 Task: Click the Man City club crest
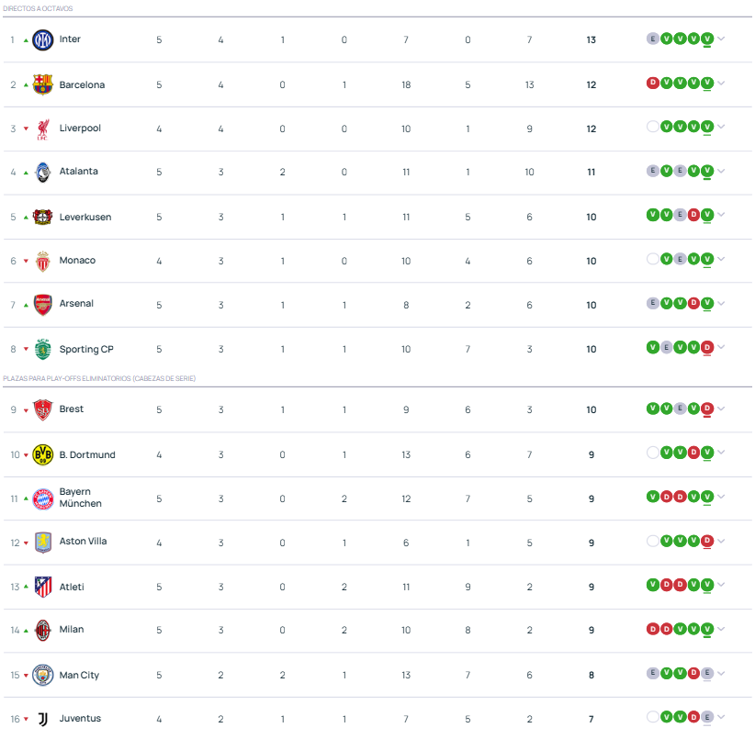tap(42, 675)
